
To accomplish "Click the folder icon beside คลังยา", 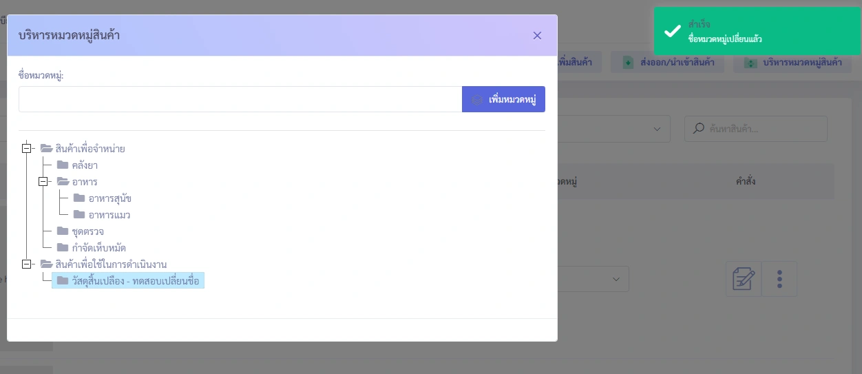I will (x=63, y=165).
